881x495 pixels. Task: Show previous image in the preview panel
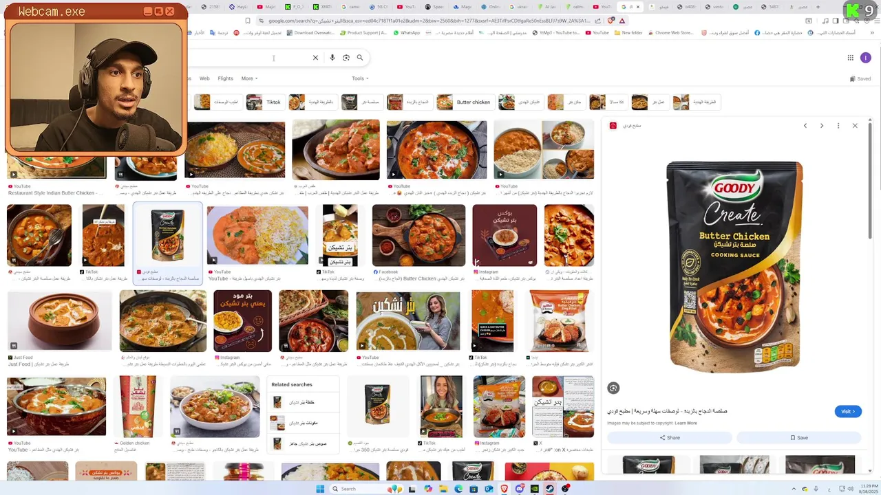[x=805, y=126]
